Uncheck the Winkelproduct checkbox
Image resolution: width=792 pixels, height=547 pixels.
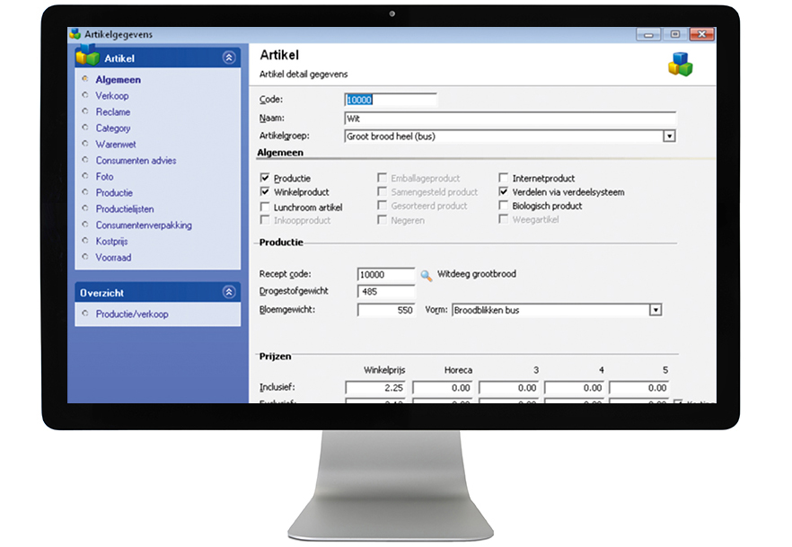coord(265,192)
